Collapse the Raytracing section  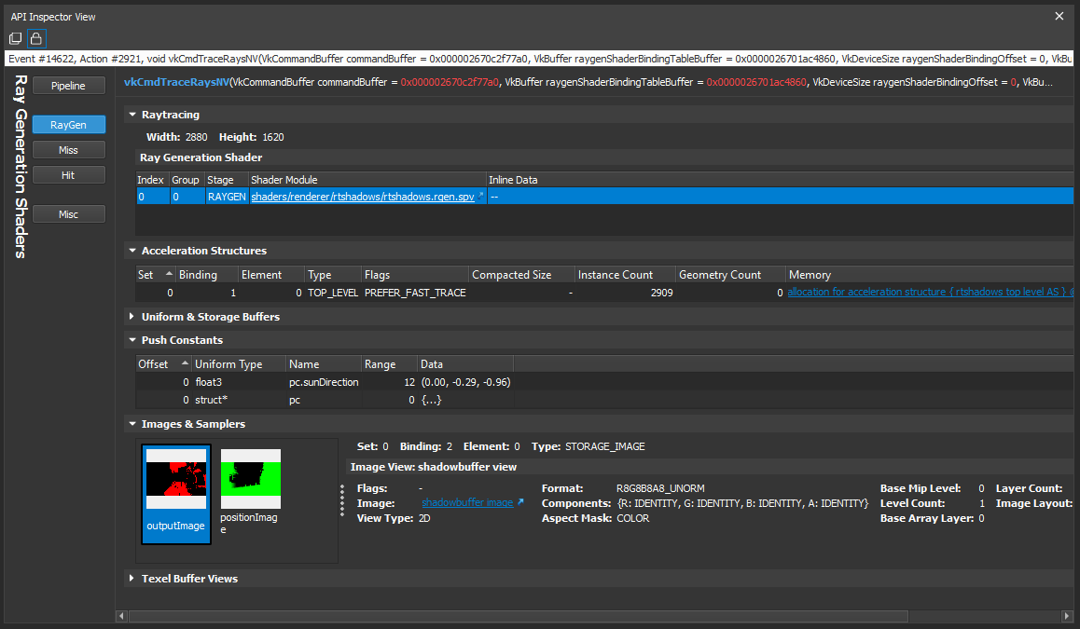(x=132, y=115)
